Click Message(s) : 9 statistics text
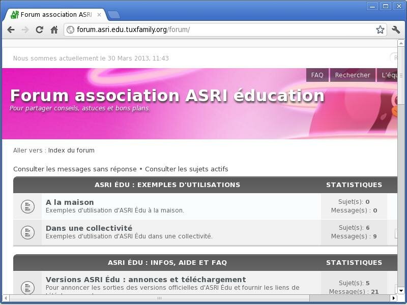This screenshot has height=305, width=407. [354, 236]
